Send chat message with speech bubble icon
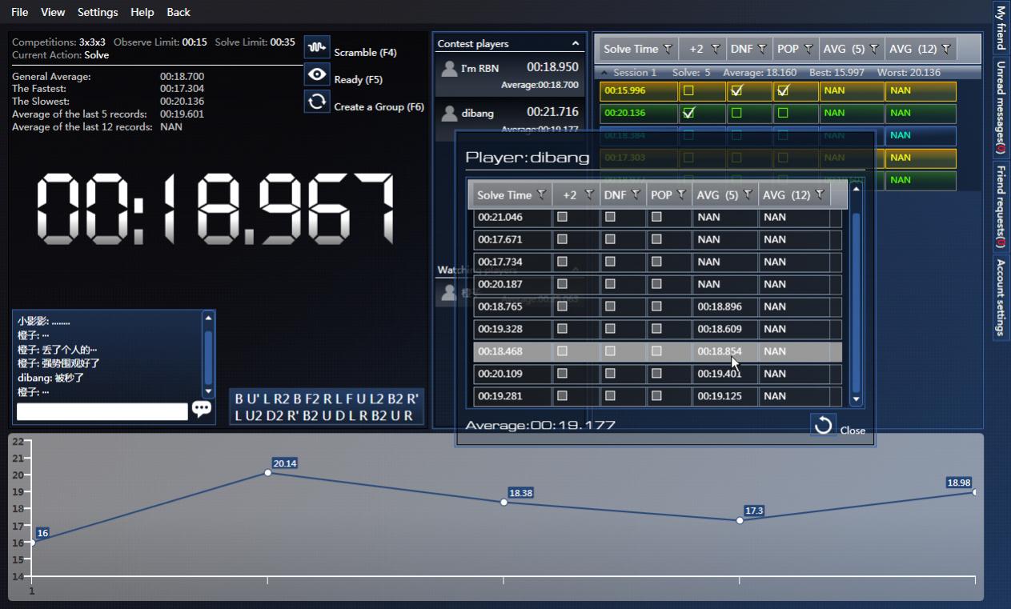Viewport: 1011px width, 609px height. coord(202,410)
